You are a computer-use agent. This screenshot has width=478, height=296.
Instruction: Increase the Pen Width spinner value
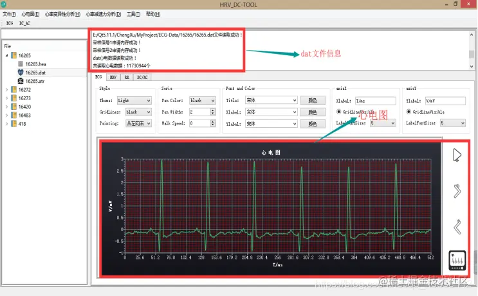[213, 110]
